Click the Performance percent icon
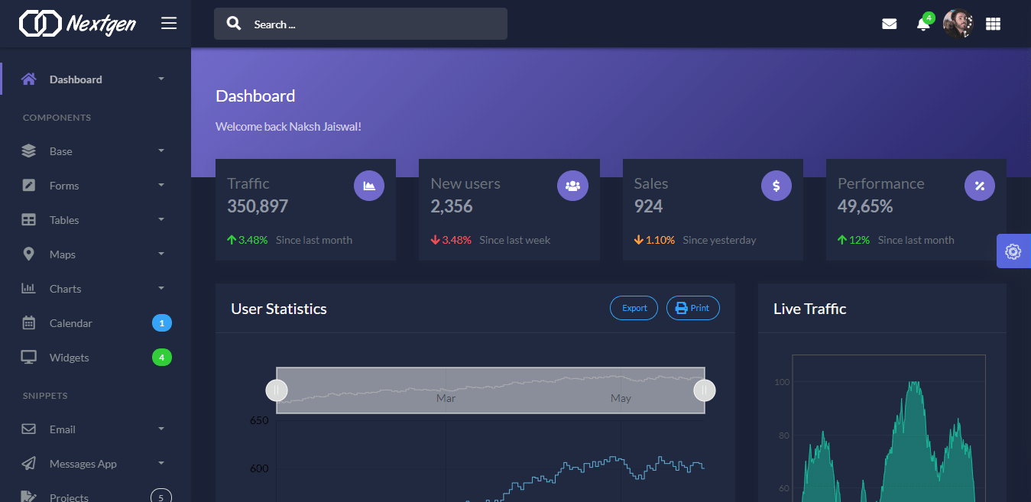This screenshot has height=502, width=1031. pos(979,185)
